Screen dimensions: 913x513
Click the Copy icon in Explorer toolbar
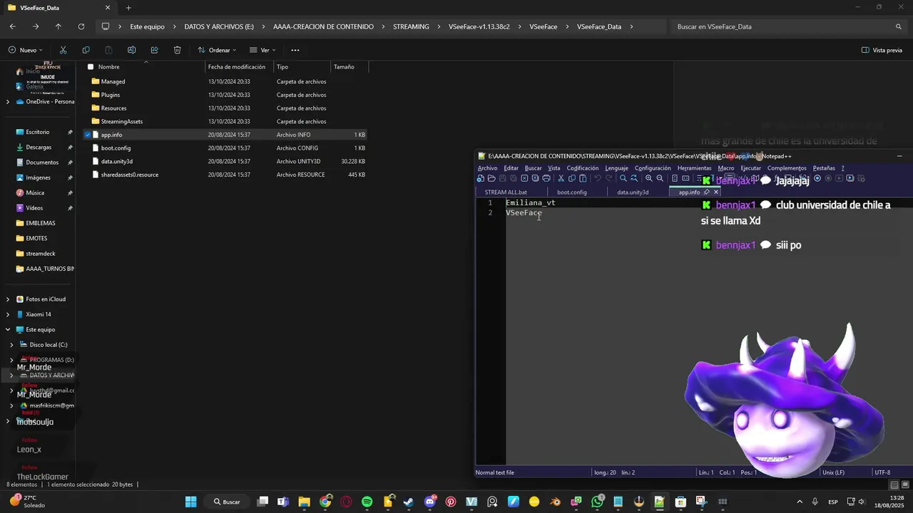[x=86, y=50]
